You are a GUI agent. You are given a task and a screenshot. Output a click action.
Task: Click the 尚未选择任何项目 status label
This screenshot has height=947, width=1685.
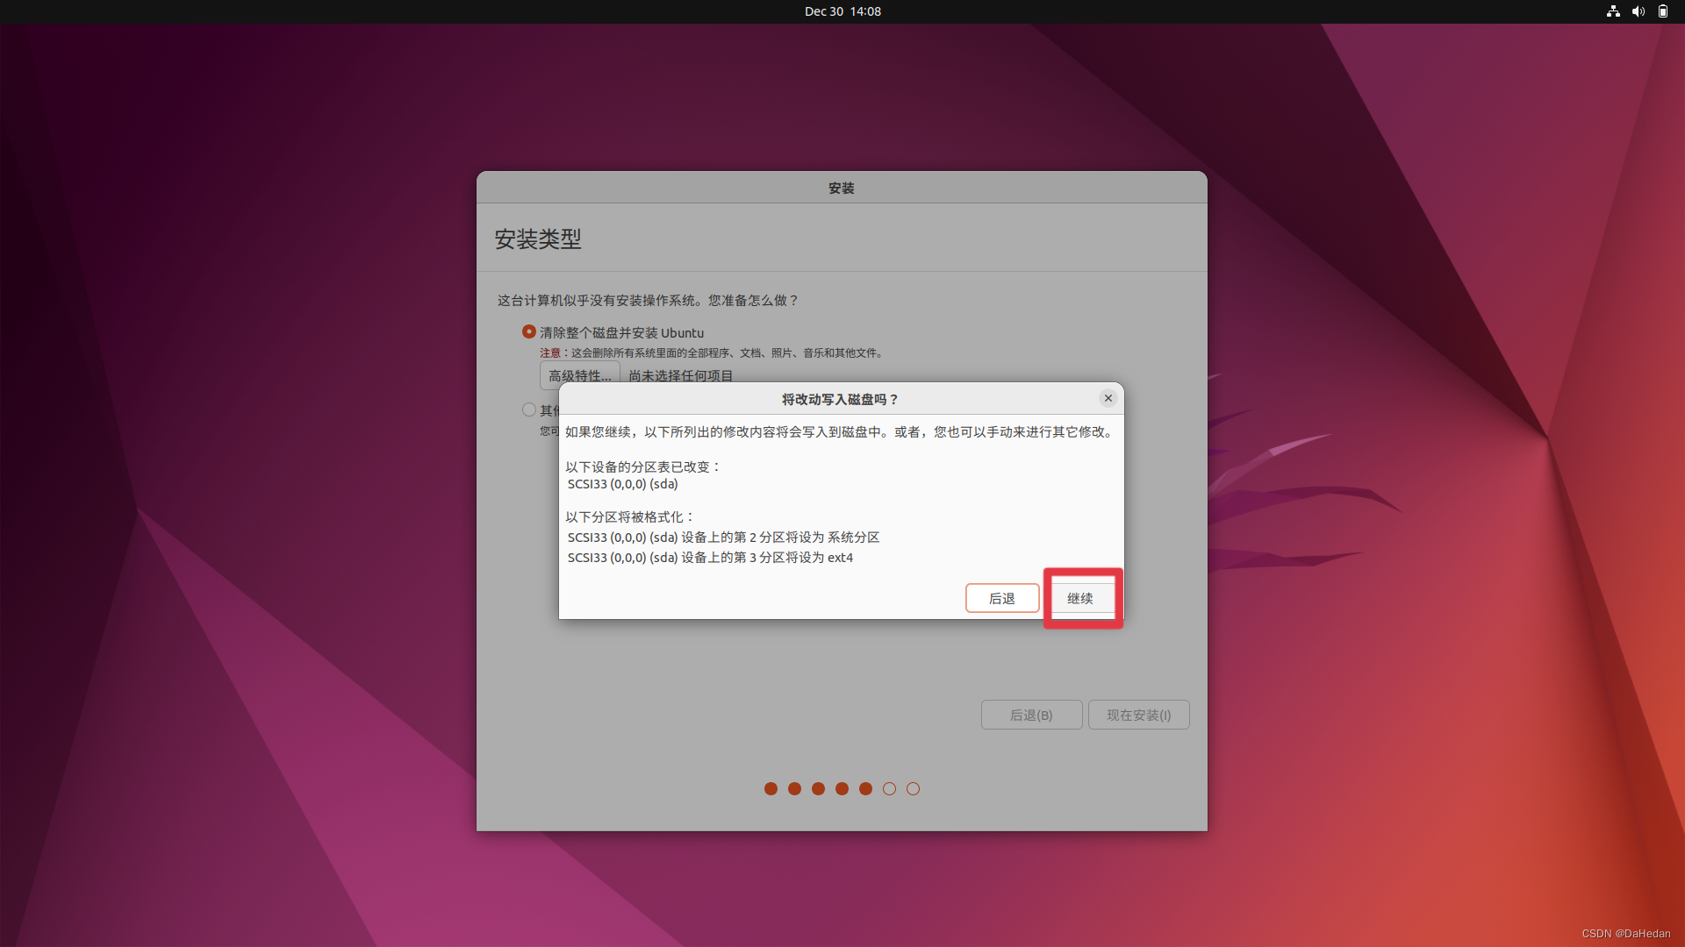[682, 375]
